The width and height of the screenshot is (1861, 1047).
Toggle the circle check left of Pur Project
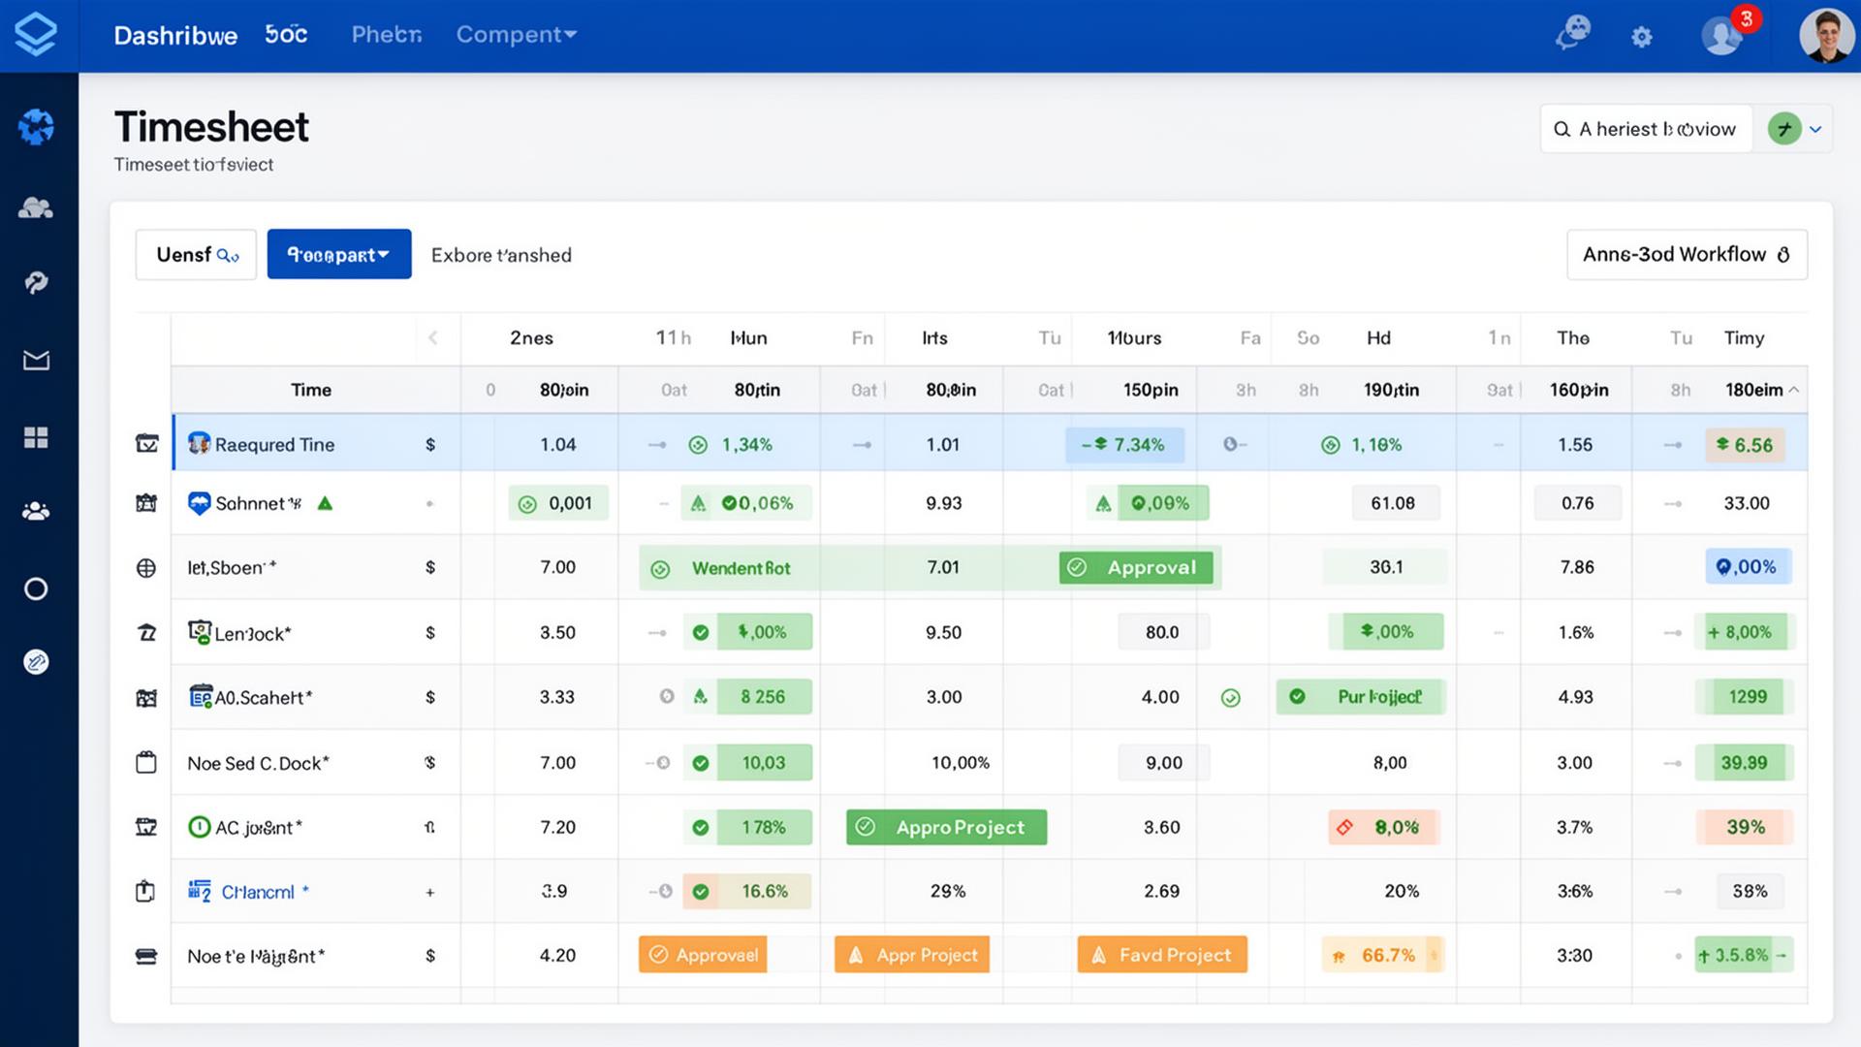tap(1231, 698)
